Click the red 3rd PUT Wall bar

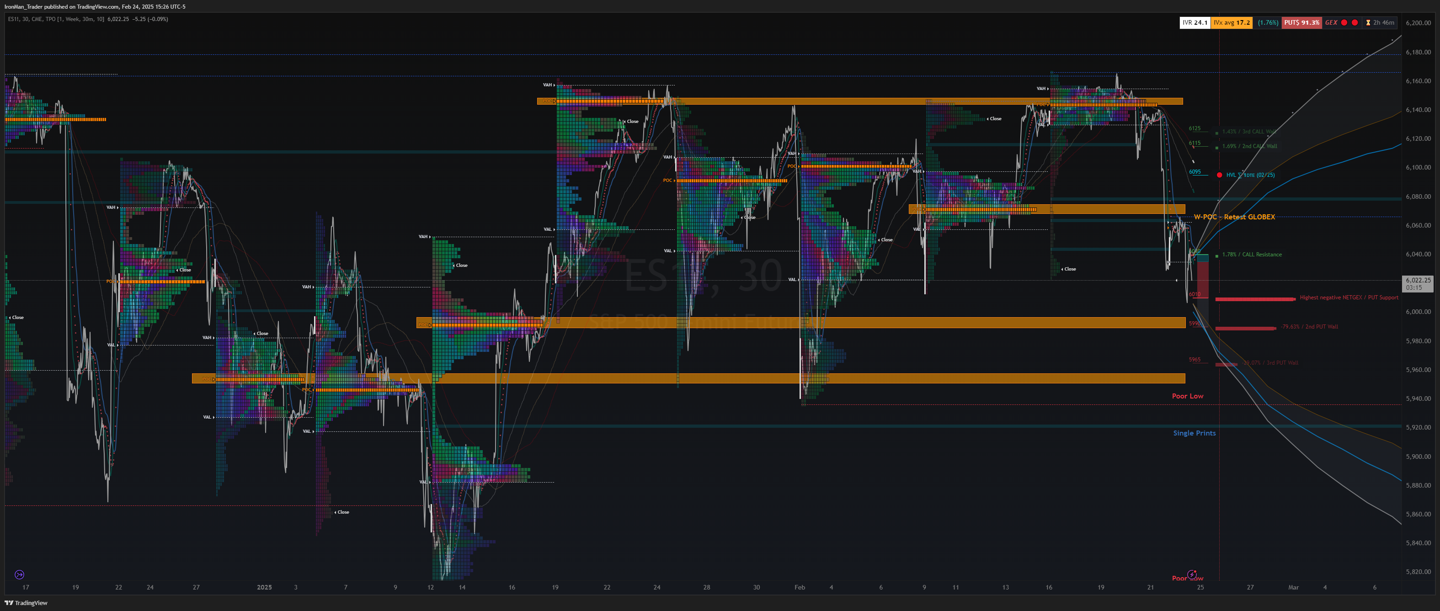click(1226, 365)
